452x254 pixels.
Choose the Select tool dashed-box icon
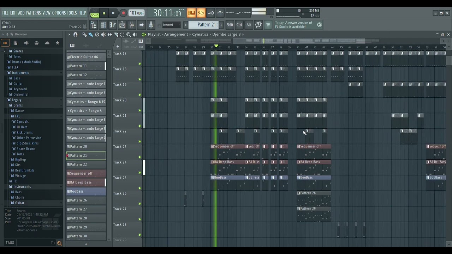(122, 34)
